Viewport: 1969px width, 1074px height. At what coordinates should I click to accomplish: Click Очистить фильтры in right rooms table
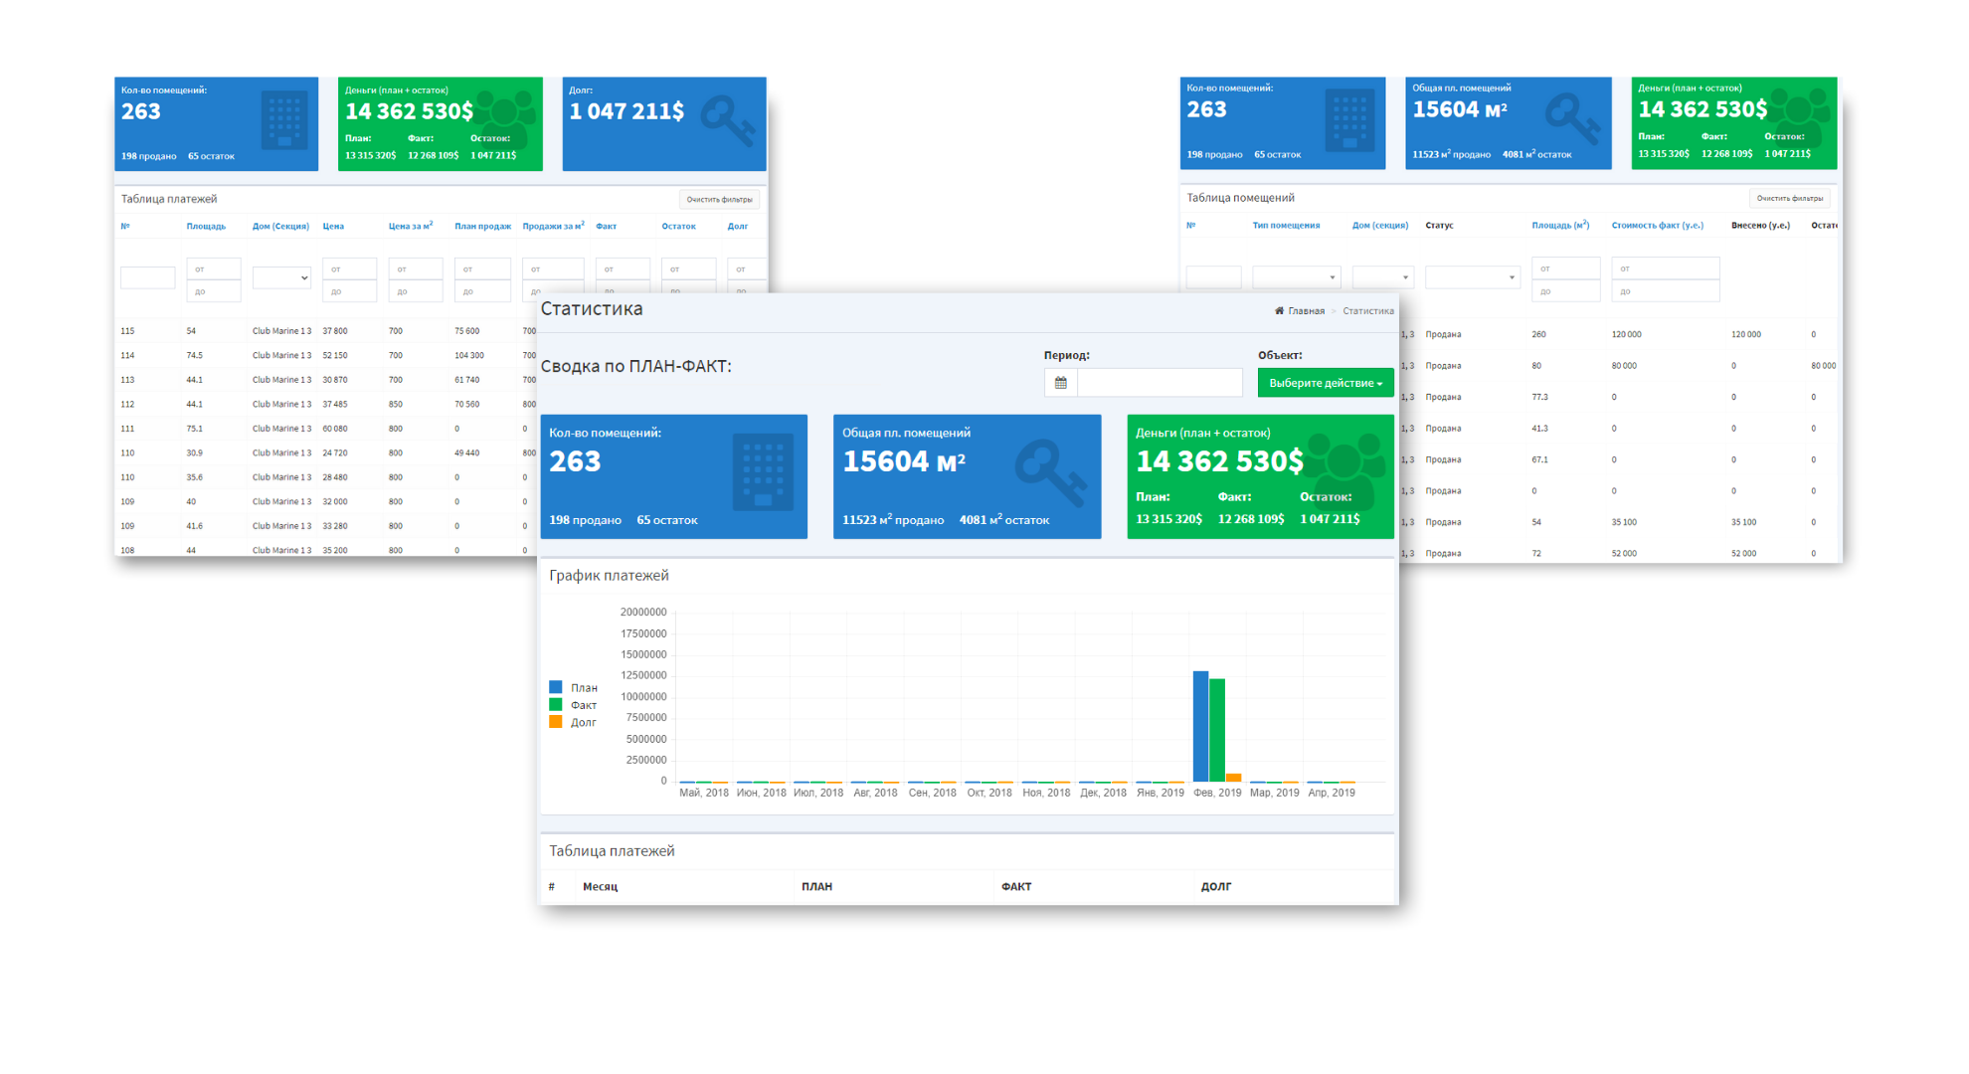pyautogui.click(x=1789, y=199)
